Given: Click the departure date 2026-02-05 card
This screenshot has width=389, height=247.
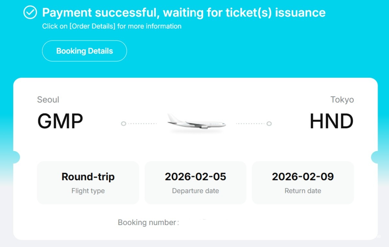Looking at the screenshot, I should coord(195,182).
